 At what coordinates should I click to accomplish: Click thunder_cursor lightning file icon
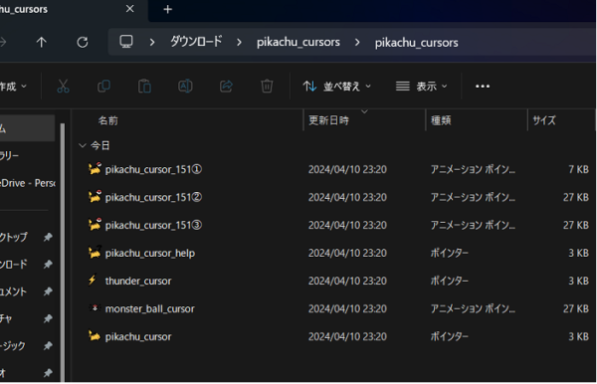click(93, 281)
